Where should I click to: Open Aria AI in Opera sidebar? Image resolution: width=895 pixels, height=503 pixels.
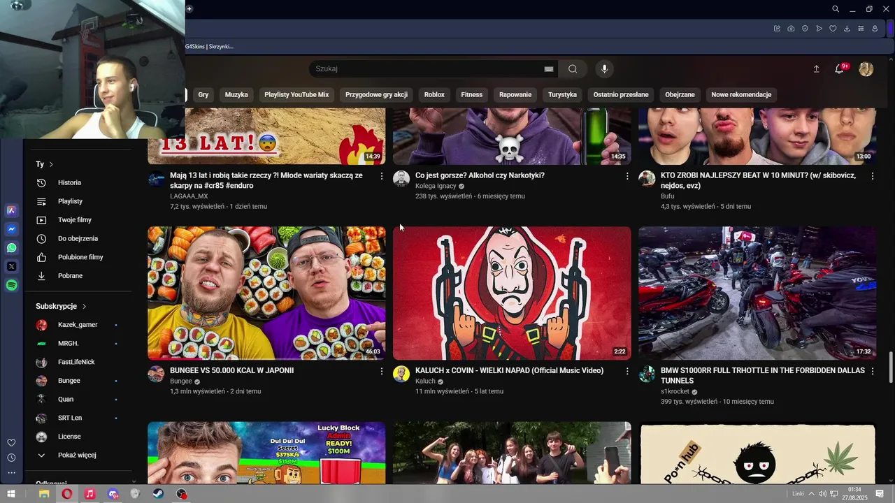click(x=12, y=210)
